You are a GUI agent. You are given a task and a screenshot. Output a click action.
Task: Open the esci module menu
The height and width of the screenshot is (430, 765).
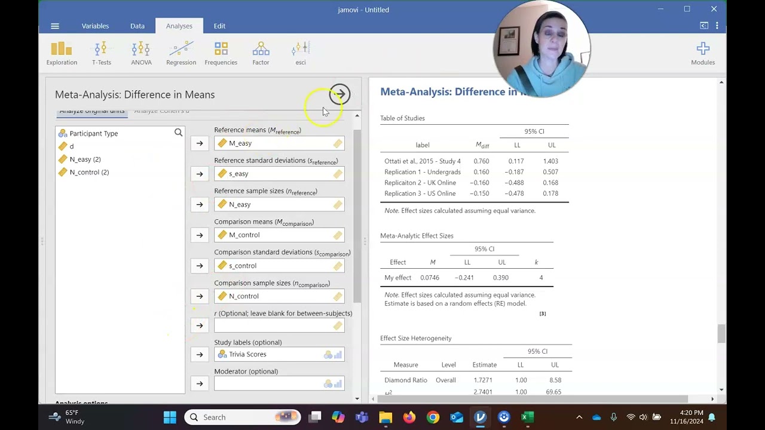[301, 53]
